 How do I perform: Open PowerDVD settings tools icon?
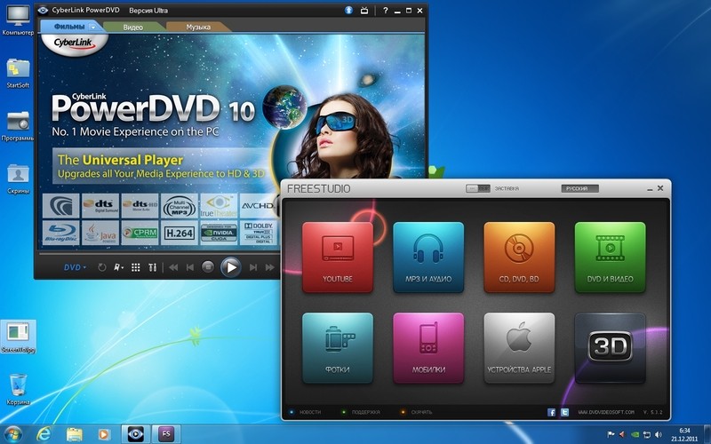(x=152, y=268)
